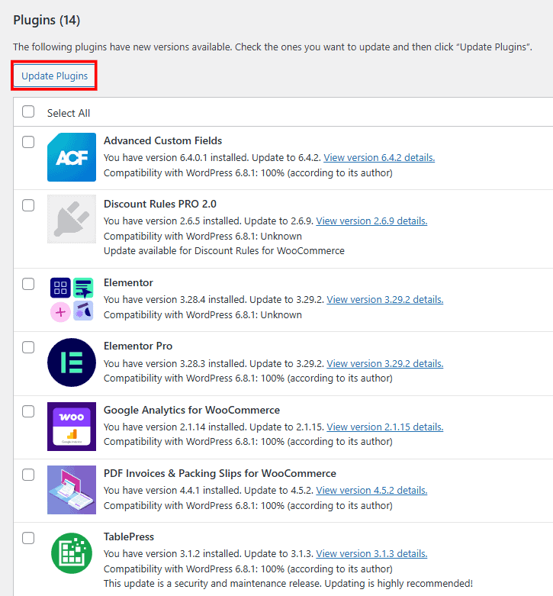Viewport: 553px width, 596px height.
Task: Check the Elementor plugin checkbox
Action: tap(28, 284)
